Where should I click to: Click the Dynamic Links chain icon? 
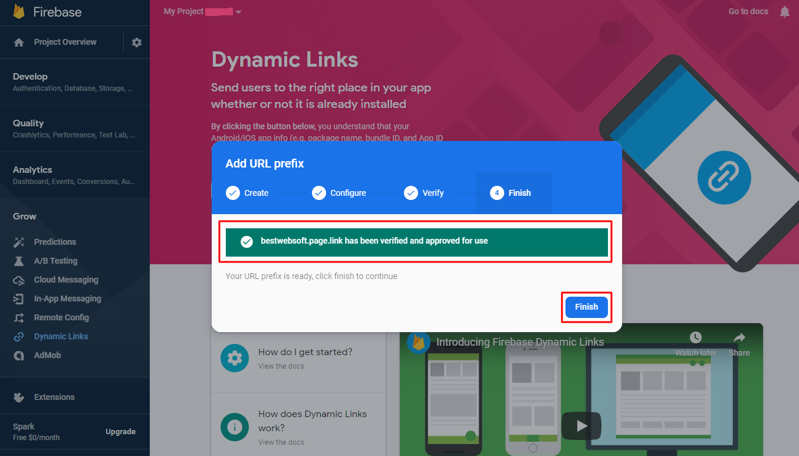19,336
